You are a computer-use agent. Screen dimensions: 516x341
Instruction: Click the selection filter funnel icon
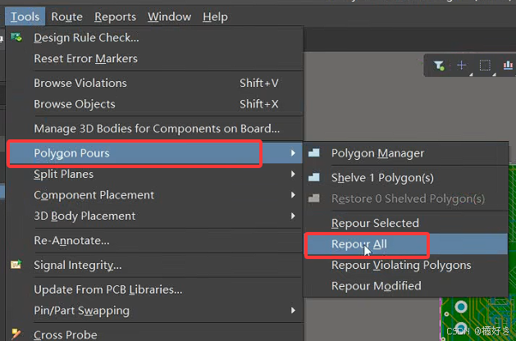coord(439,66)
